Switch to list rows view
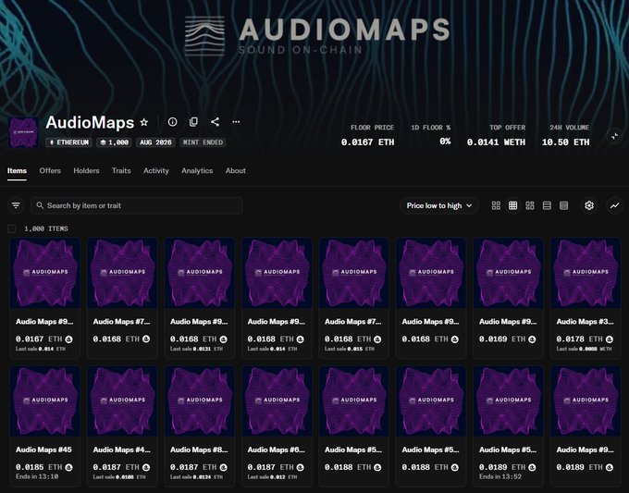 pos(547,205)
